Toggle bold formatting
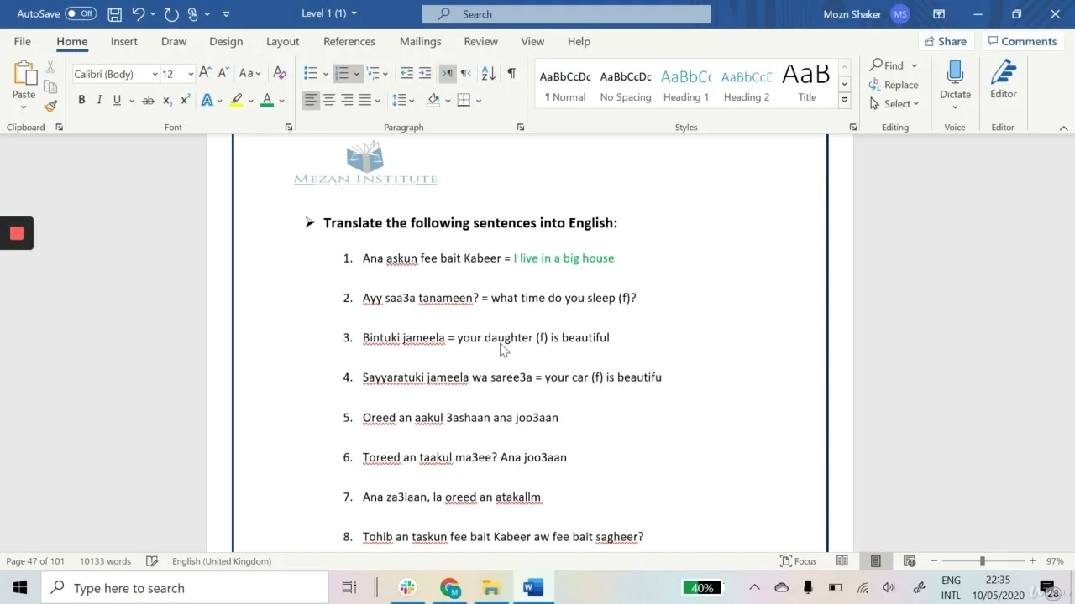This screenshot has height=604, width=1075. pos(81,101)
